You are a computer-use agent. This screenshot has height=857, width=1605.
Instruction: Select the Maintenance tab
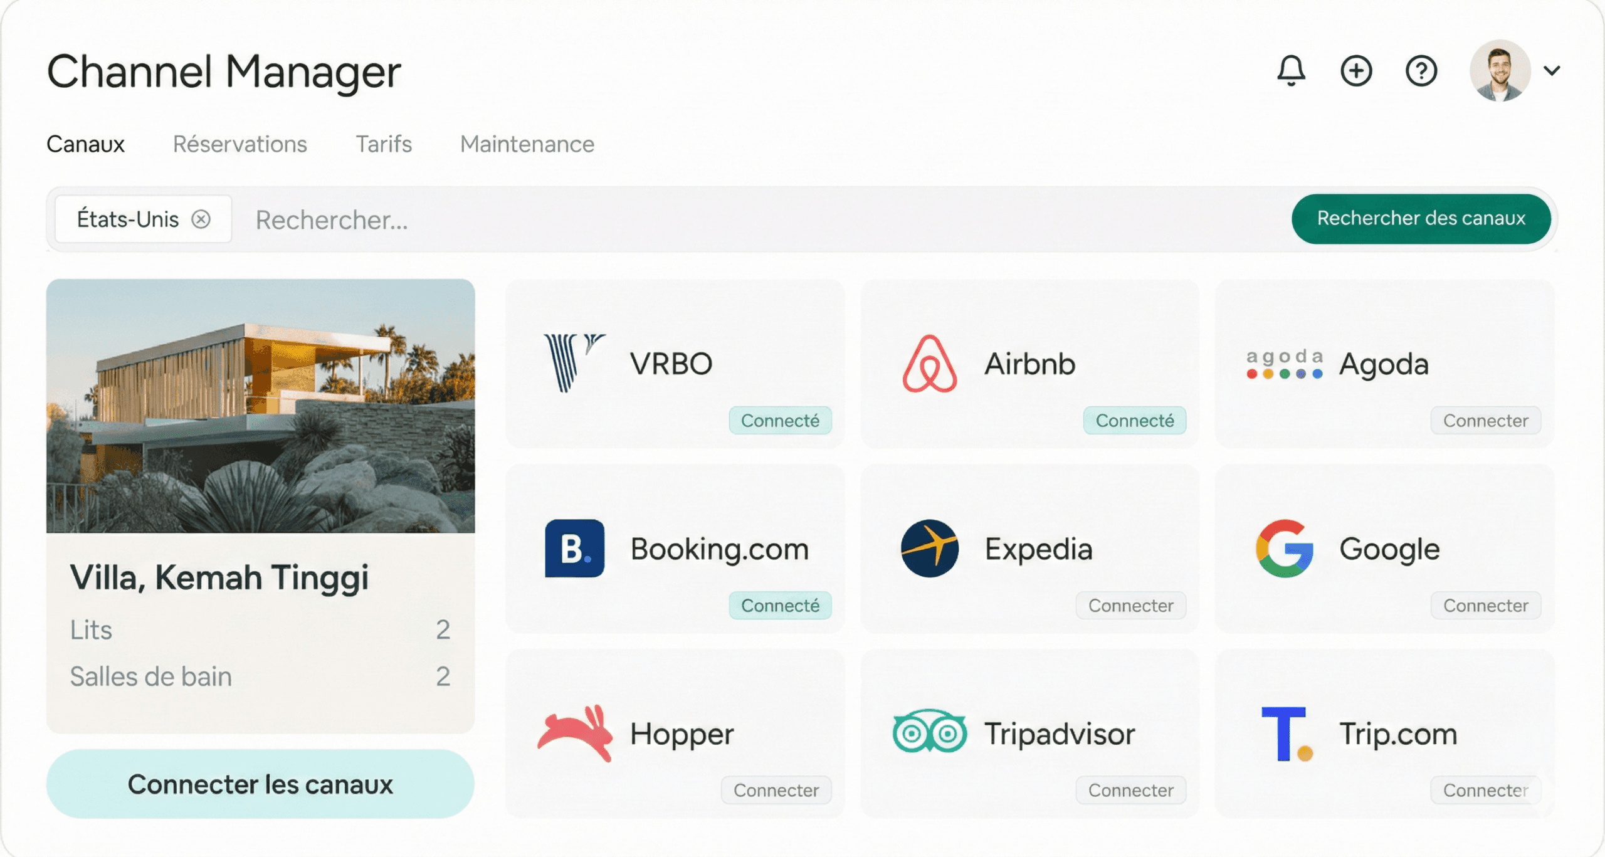coord(527,144)
